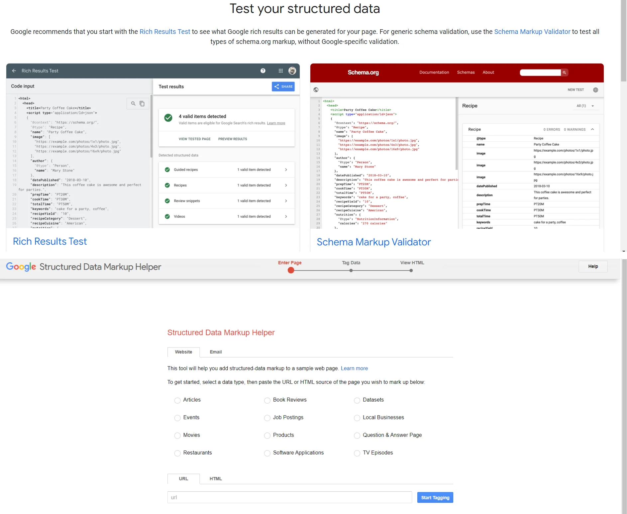The width and height of the screenshot is (627, 514).
Task: Select the Datasets radio button
Action: (x=357, y=400)
